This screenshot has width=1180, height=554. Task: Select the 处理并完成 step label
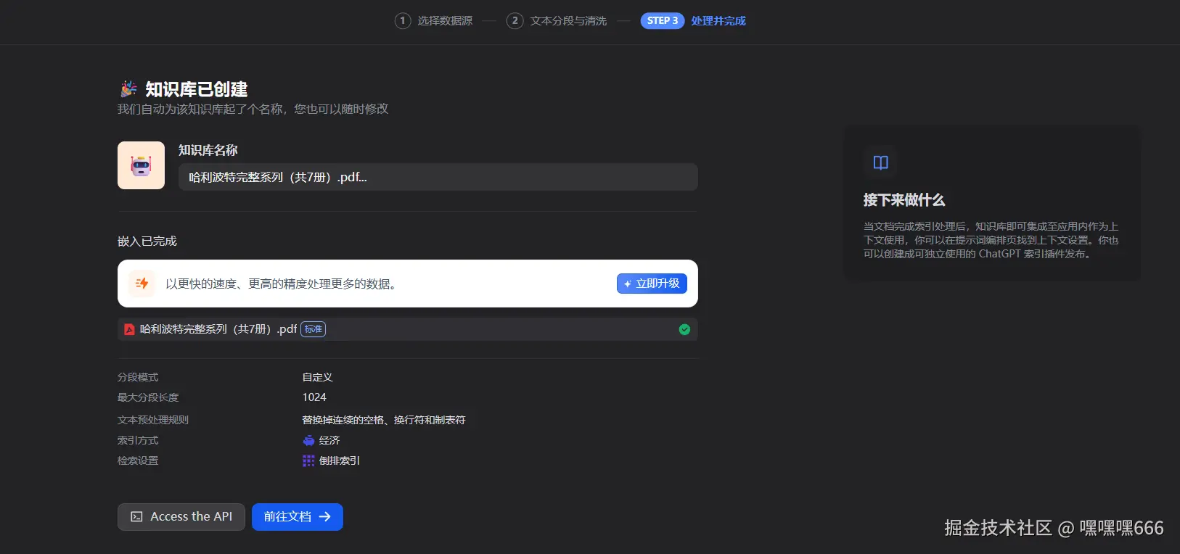tap(718, 21)
